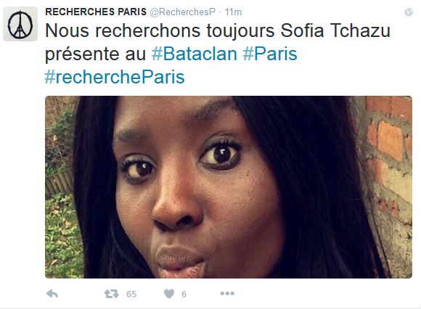View the retweet count of 65
The image size is (421, 309).
click(x=131, y=294)
